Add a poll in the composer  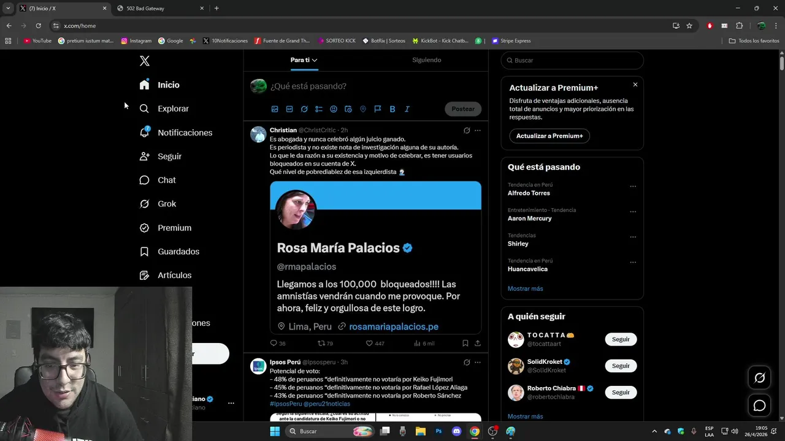(319, 109)
